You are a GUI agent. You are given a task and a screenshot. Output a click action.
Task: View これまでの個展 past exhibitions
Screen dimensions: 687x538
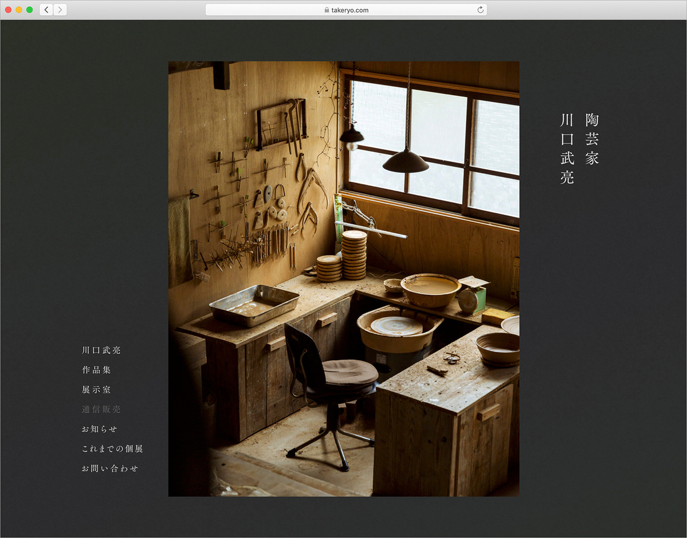click(x=113, y=449)
